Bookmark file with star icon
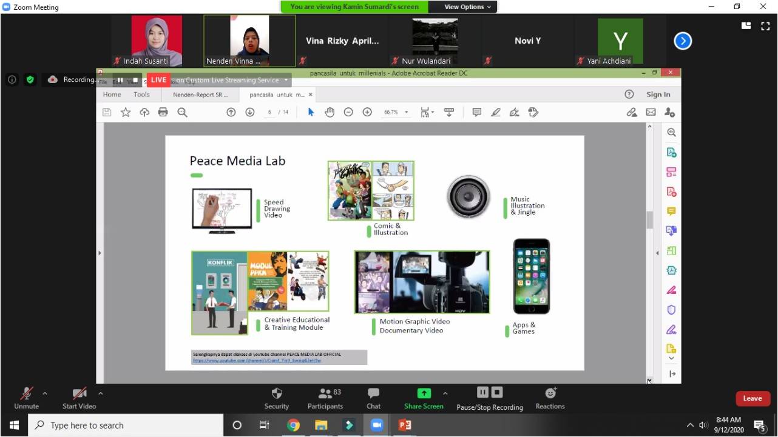Viewport: 778px width, 437px height. 126,112
